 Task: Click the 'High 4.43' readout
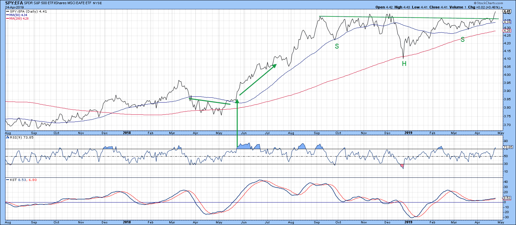[x=402, y=7]
